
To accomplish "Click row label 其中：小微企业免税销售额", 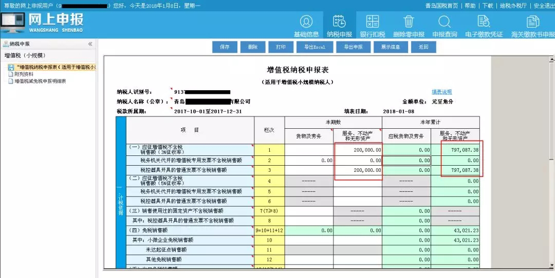I will point(163,240).
